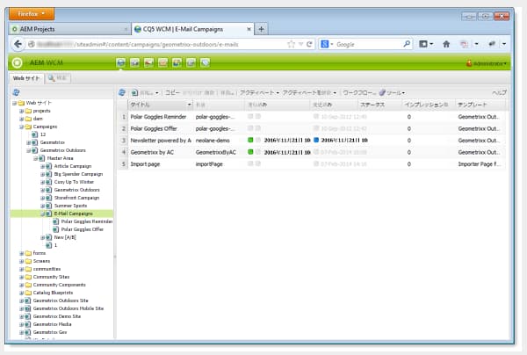
Task: Open the Title column header dropdown
Action: 189,105
